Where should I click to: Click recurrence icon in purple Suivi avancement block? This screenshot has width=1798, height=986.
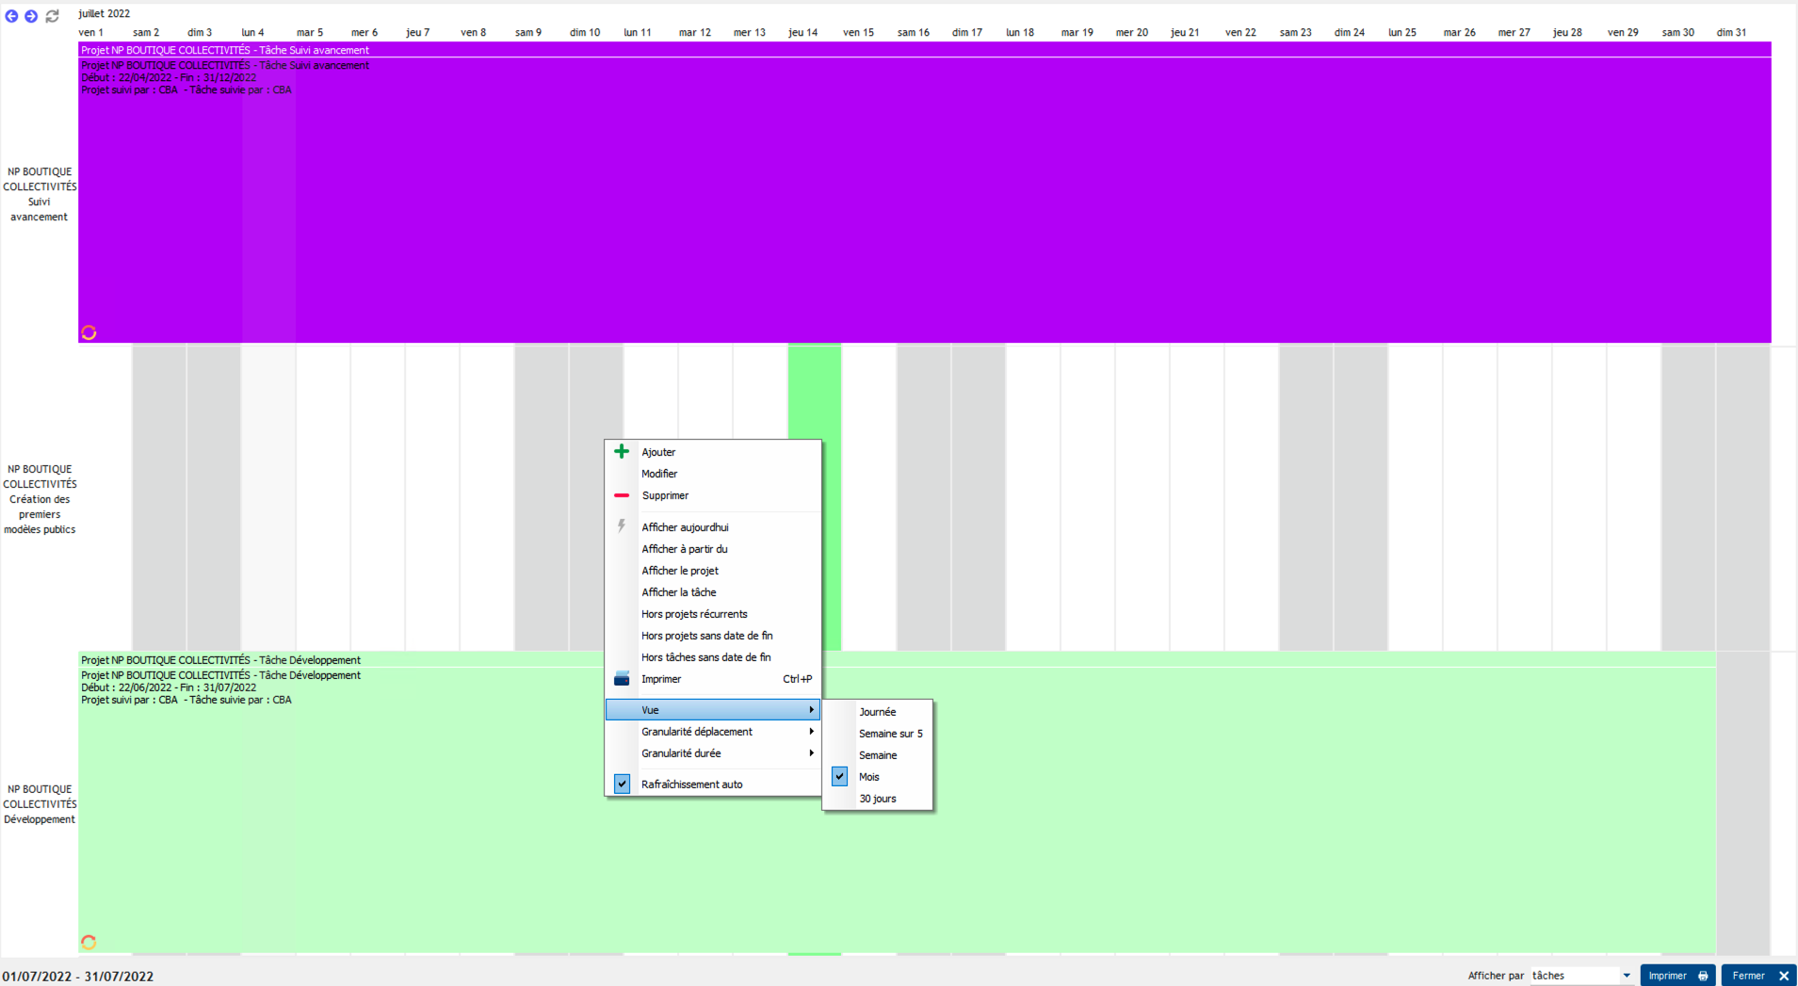[x=89, y=332]
